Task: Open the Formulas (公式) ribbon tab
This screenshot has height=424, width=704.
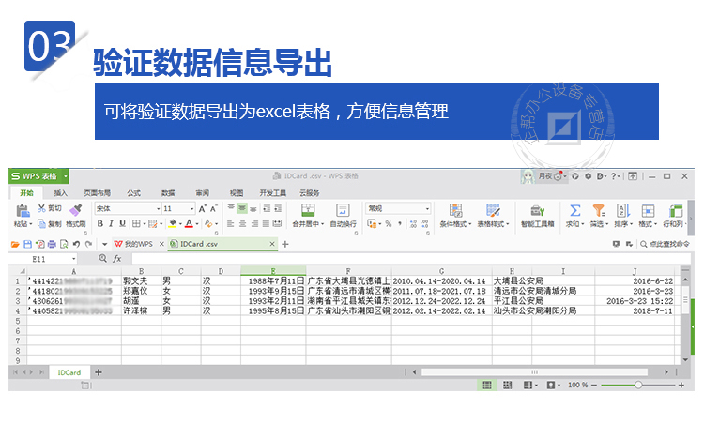Action: (x=133, y=193)
